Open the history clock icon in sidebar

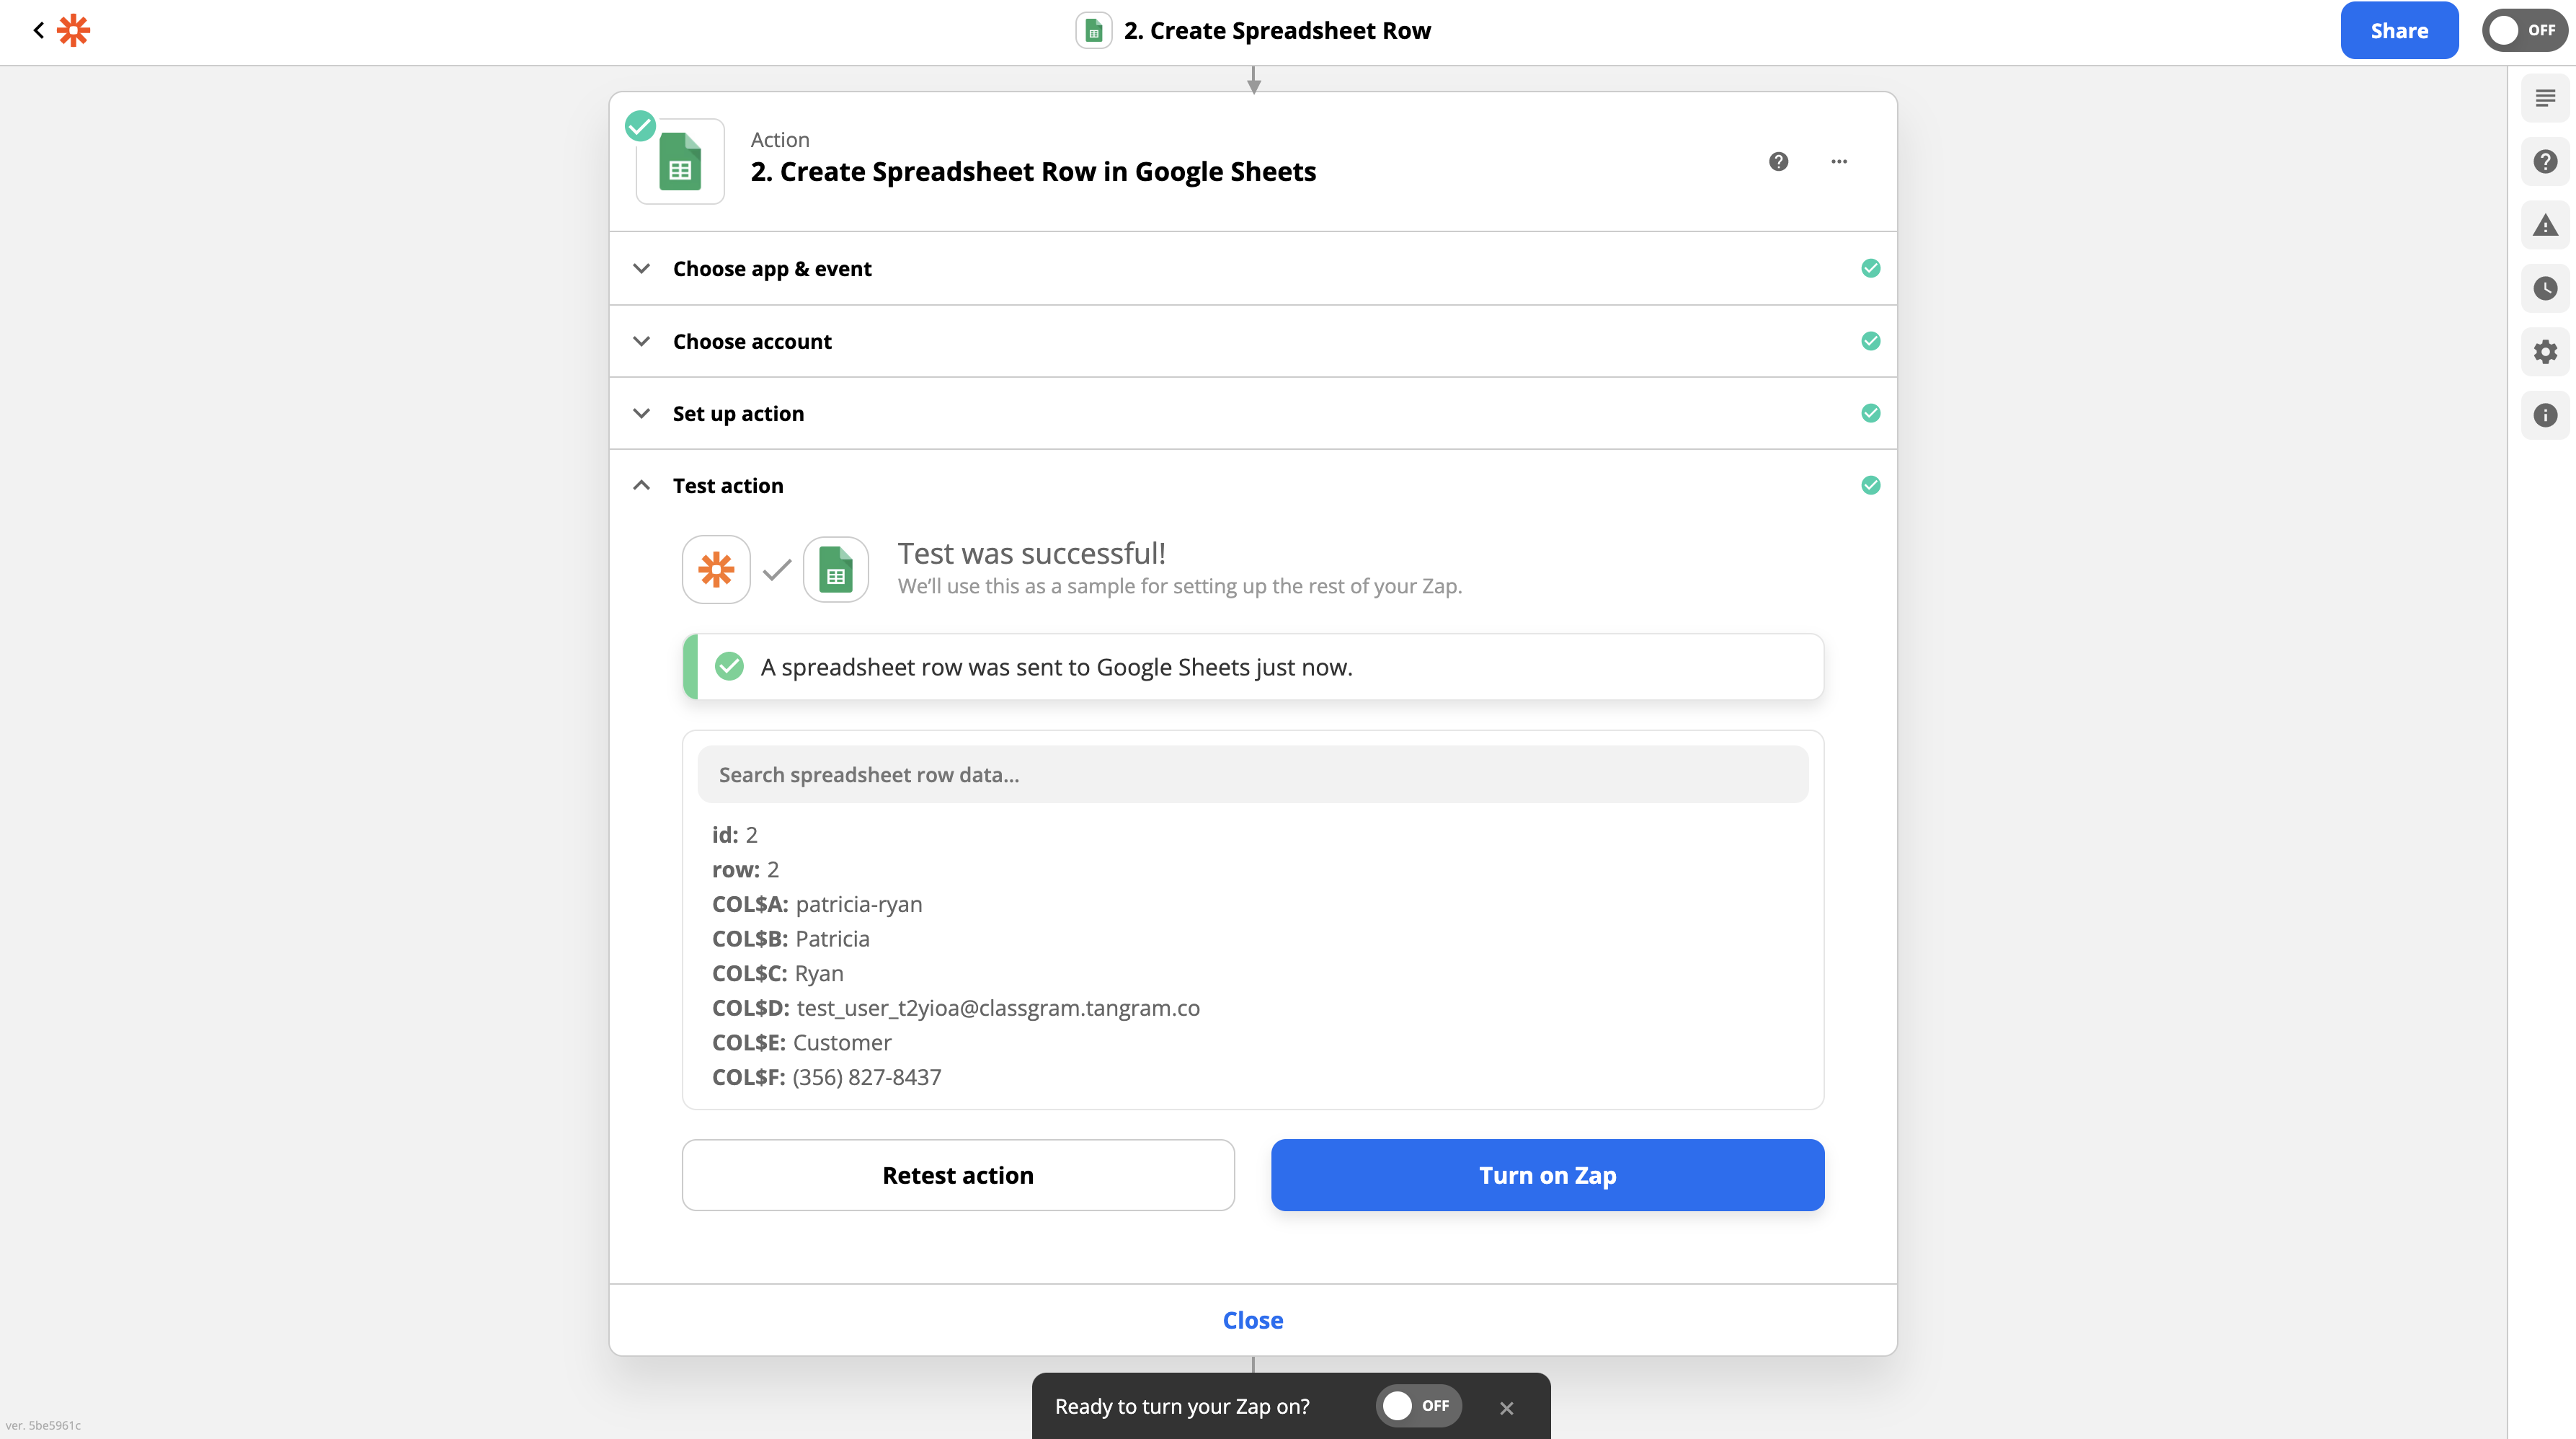[2545, 288]
